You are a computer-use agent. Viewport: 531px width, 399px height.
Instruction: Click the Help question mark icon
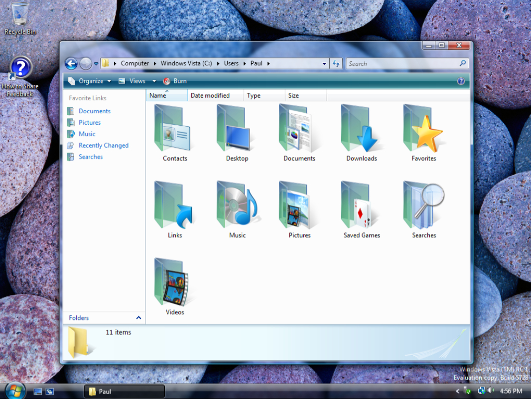(461, 81)
